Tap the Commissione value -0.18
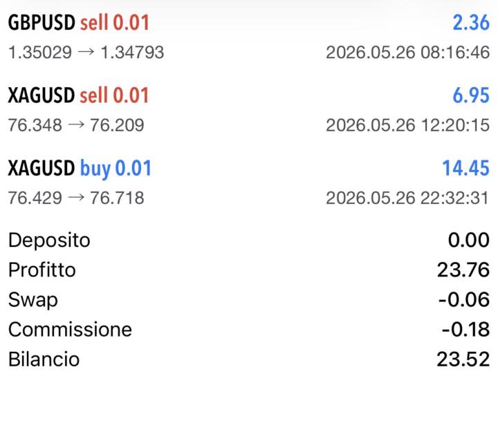 [465, 329]
